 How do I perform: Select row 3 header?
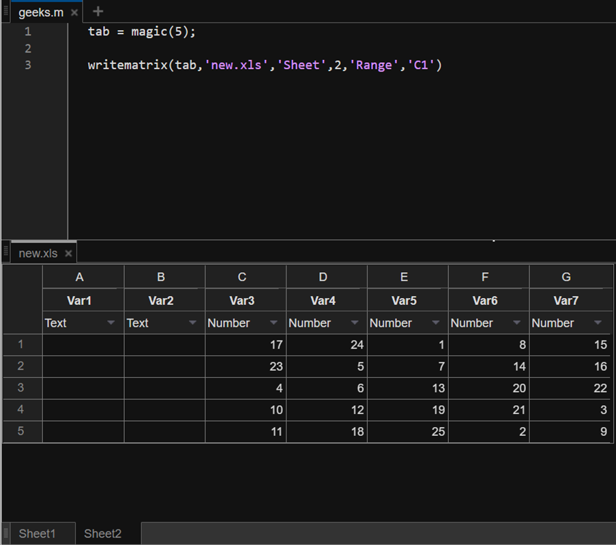(x=21, y=388)
